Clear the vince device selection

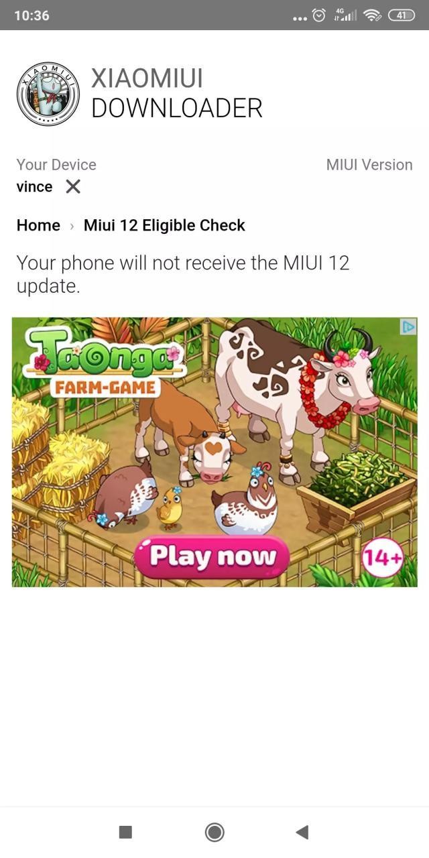pos(73,187)
